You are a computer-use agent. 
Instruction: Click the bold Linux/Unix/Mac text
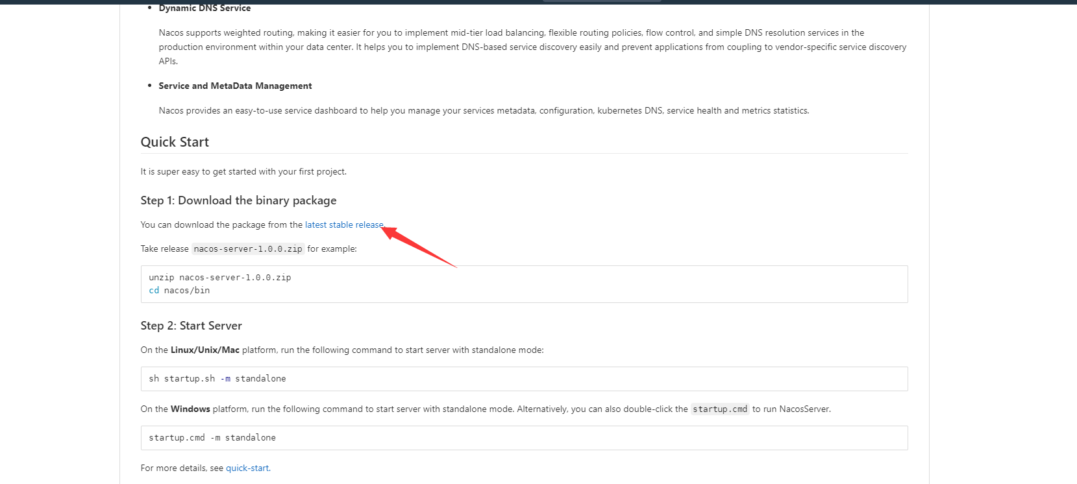coord(205,350)
